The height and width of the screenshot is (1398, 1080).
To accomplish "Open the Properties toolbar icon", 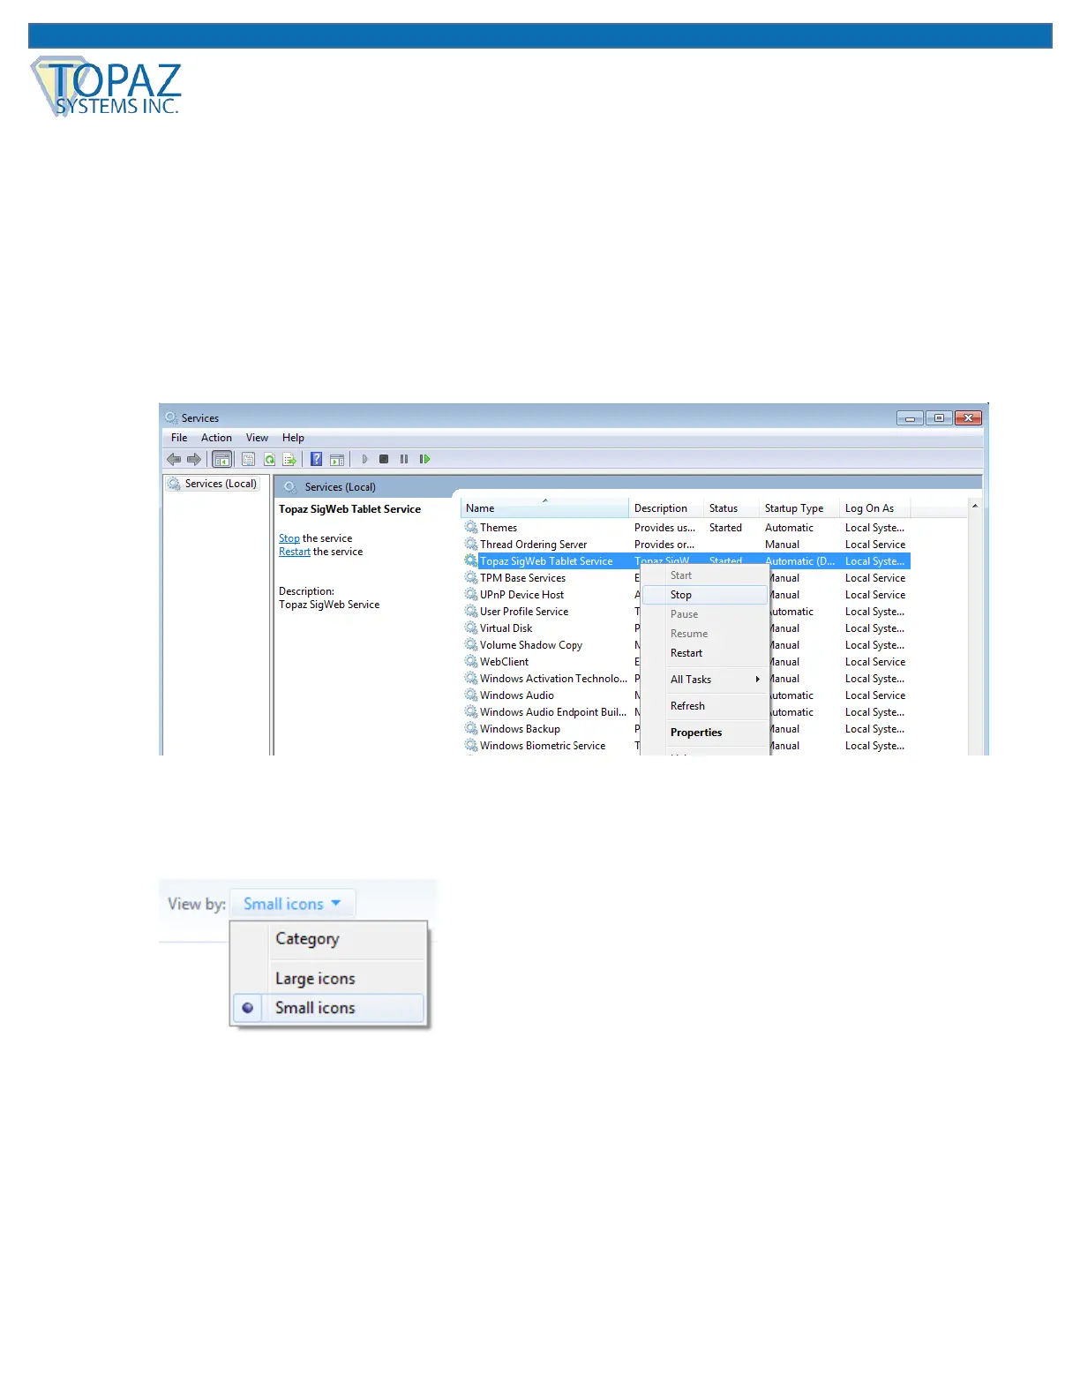I will point(249,459).
